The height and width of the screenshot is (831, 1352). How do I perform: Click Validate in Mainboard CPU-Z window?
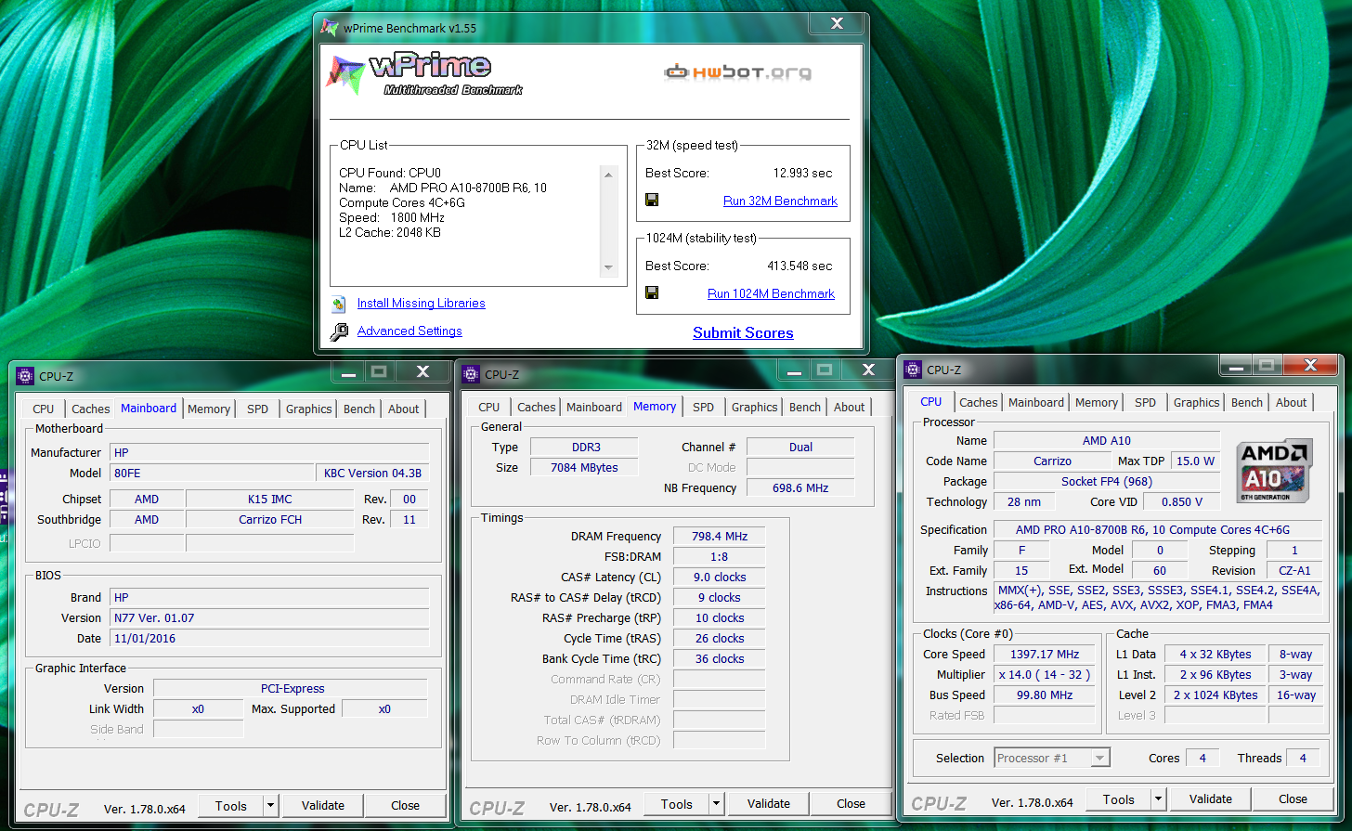click(323, 806)
